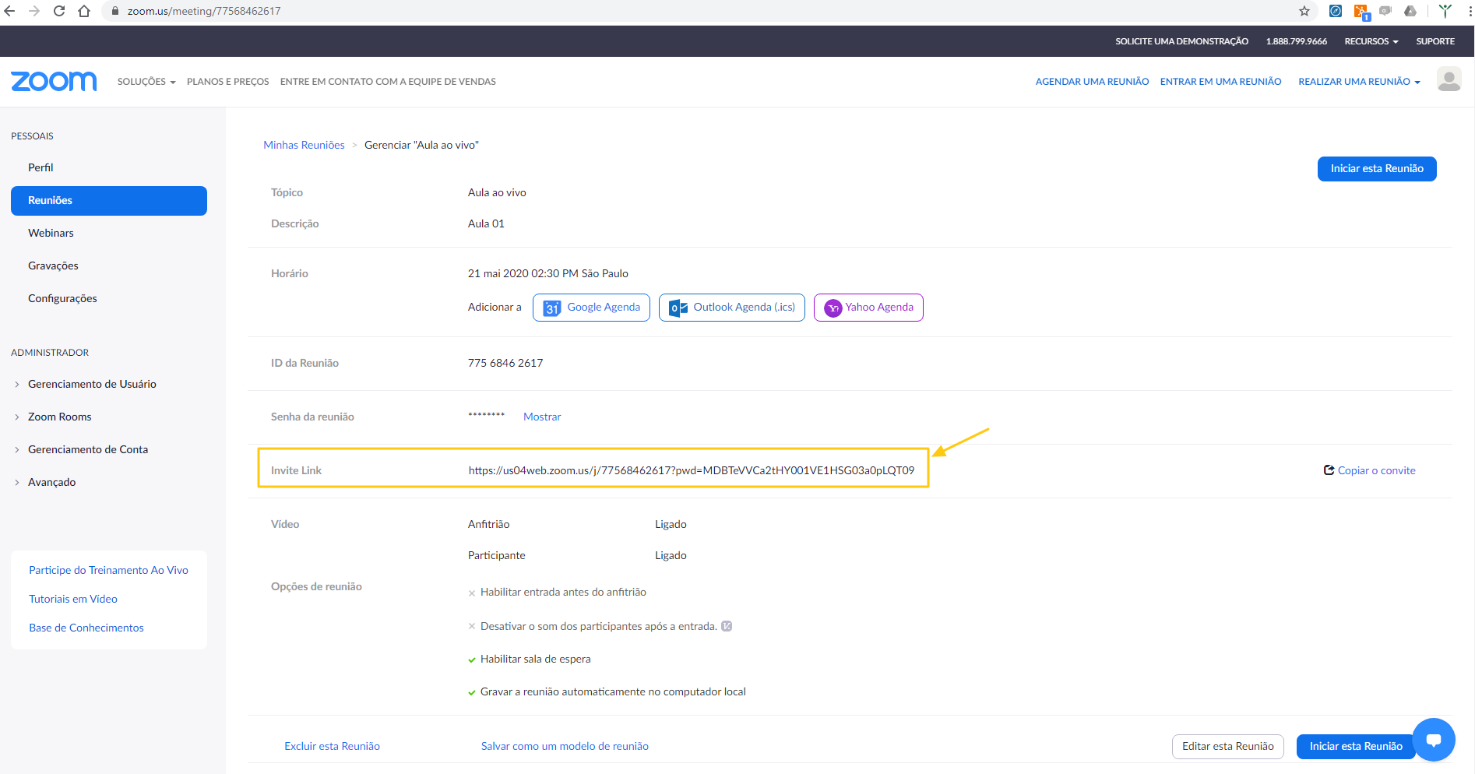This screenshot has width=1475, height=774.
Task: Click the phone number 1.888.799.9666
Action: [1296, 41]
